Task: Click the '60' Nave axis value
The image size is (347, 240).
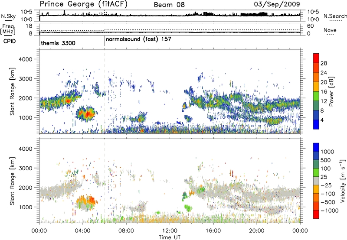Action: tap(310, 26)
